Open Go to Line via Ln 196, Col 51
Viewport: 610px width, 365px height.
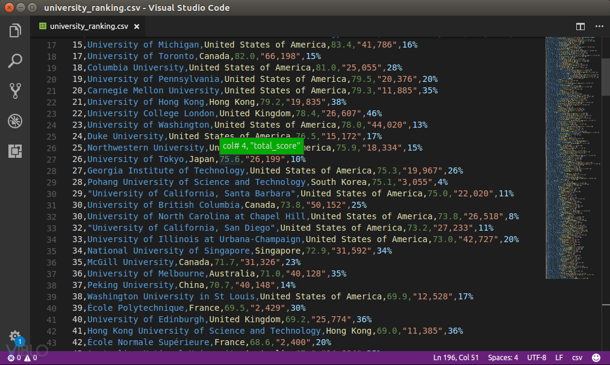click(456, 358)
